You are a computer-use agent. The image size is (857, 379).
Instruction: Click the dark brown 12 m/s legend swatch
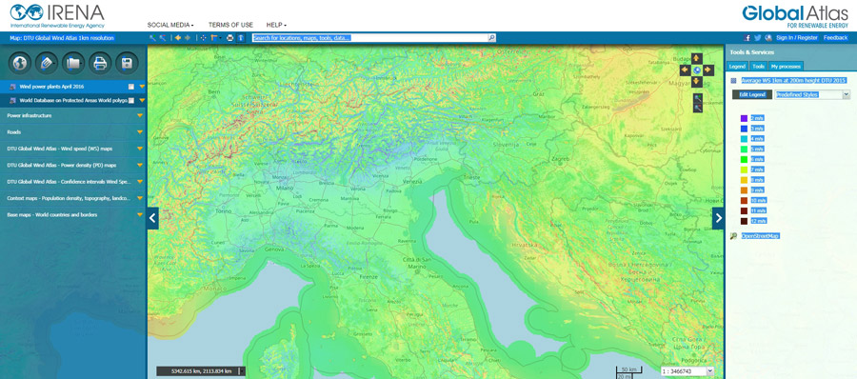coord(744,221)
